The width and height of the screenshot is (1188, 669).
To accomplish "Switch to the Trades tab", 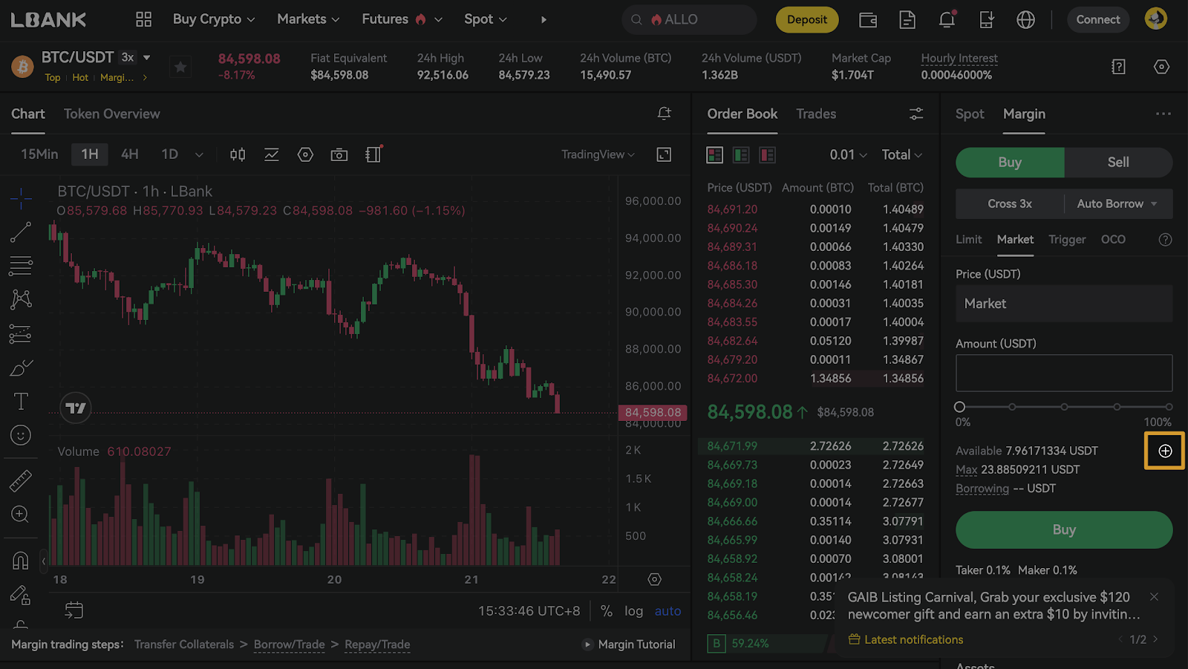I will click(816, 114).
